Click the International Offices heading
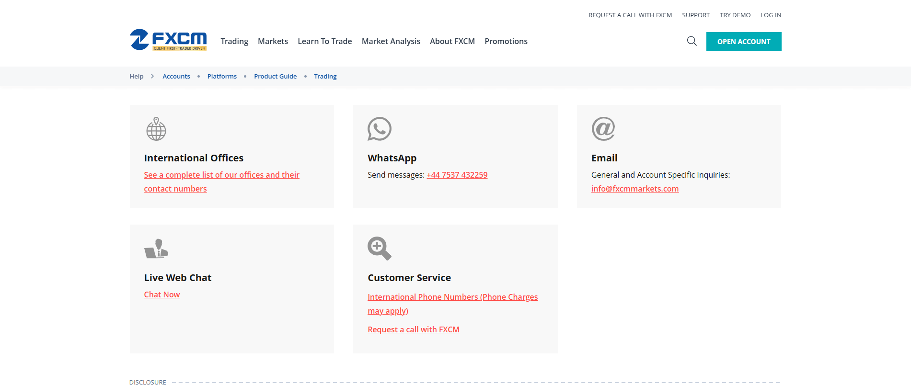This screenshot has width=911, height=385. tap(194, 158)
